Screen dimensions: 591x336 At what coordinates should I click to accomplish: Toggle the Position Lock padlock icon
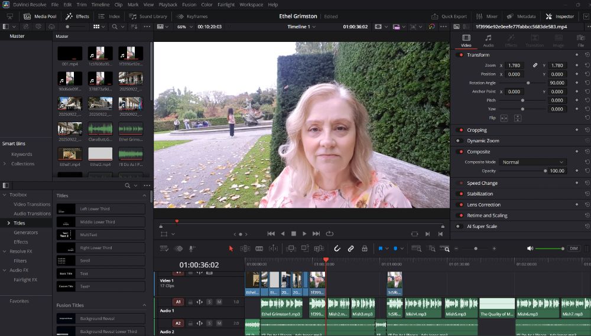tap(365, 249)
